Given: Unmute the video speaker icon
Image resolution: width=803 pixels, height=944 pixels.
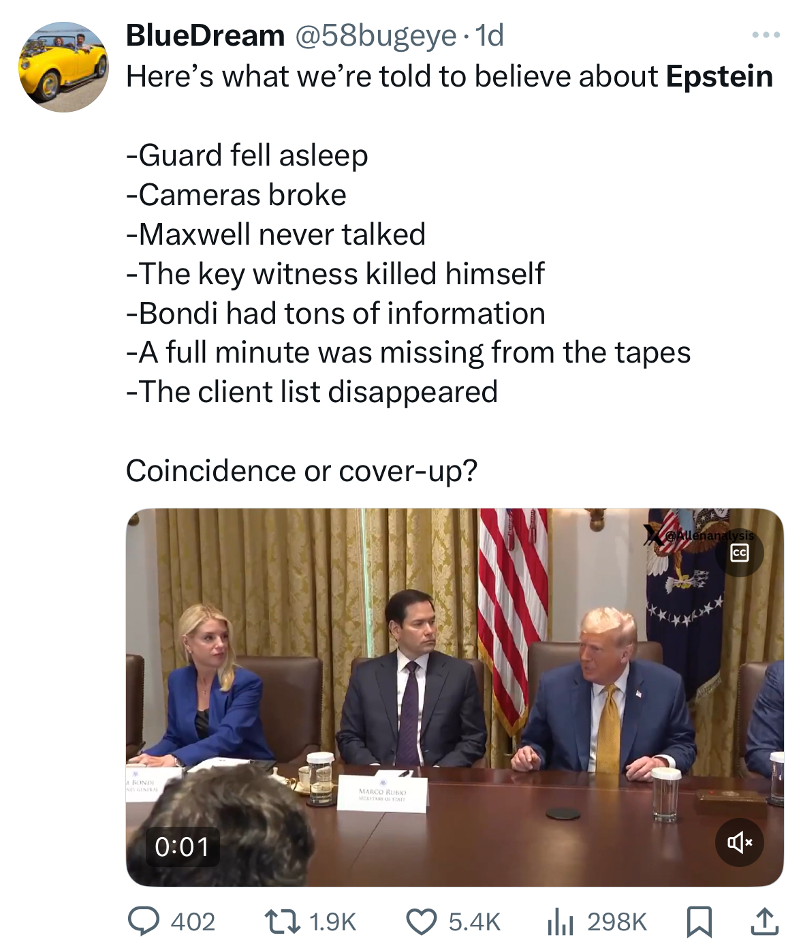Looking at the screenshot, I should tap(739, 842).
